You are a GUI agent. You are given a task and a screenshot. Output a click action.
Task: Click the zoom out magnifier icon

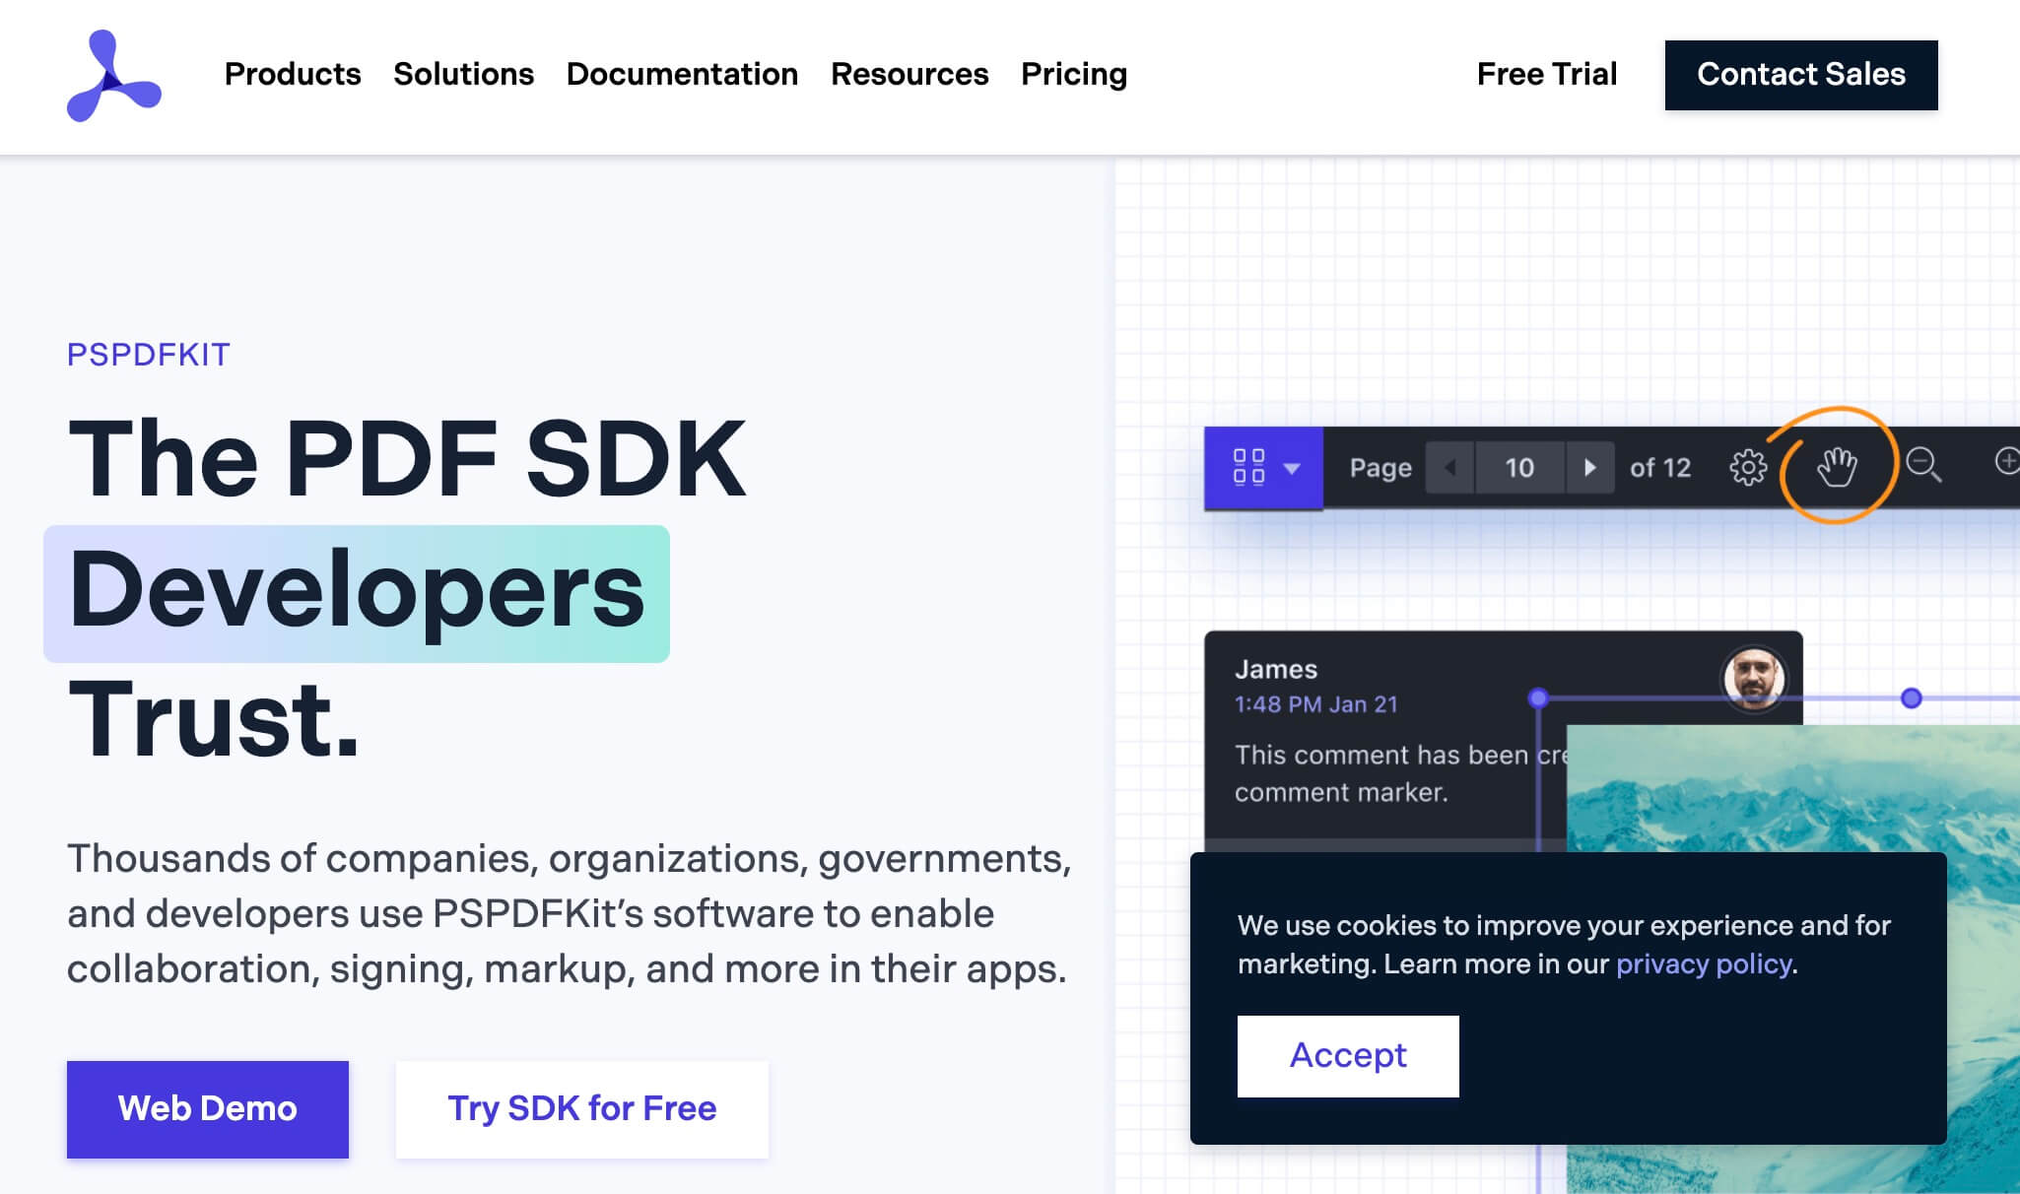(x=1922, y=464)
